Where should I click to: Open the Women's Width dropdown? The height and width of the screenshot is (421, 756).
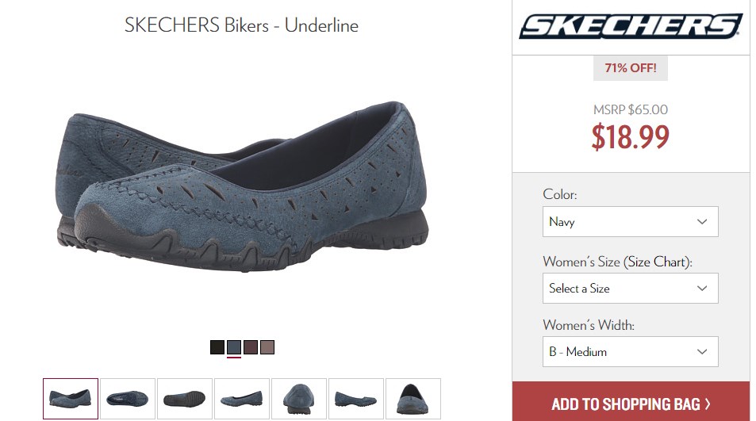[x=630, y=352]
